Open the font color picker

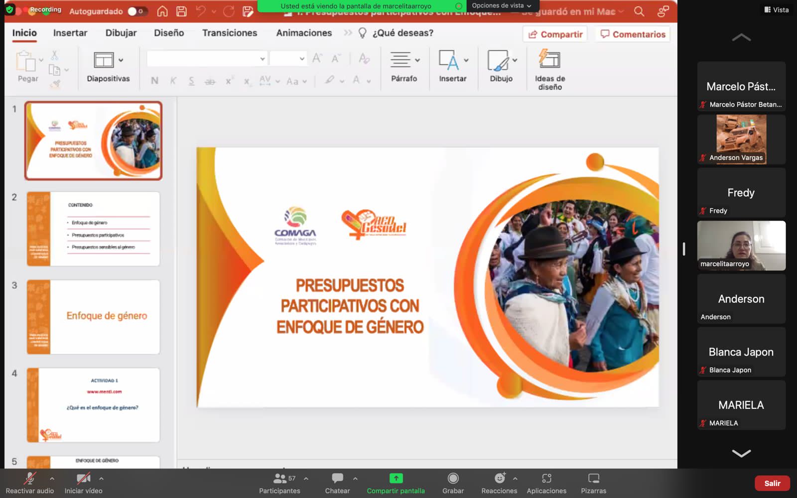[357, 80]
